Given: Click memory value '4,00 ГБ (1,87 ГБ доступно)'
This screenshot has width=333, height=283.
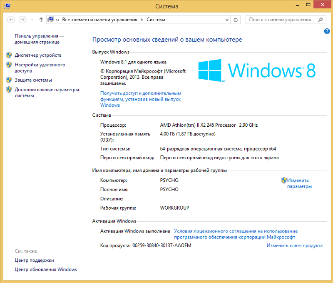Looking at the screenshot, I should coord(188,134).
